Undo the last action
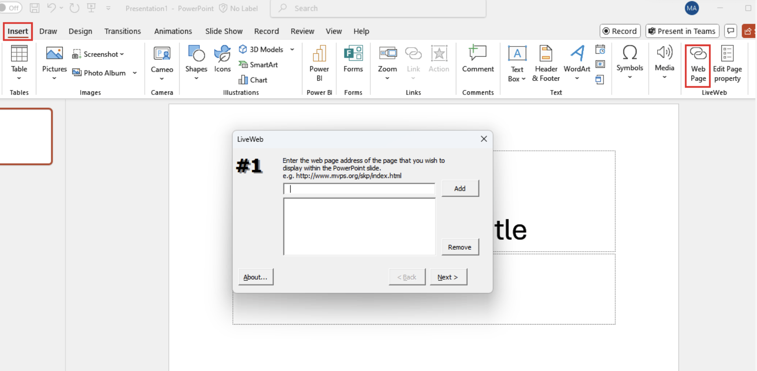The height and width of the screenshot is (371, 757). [x=51, y=8]
